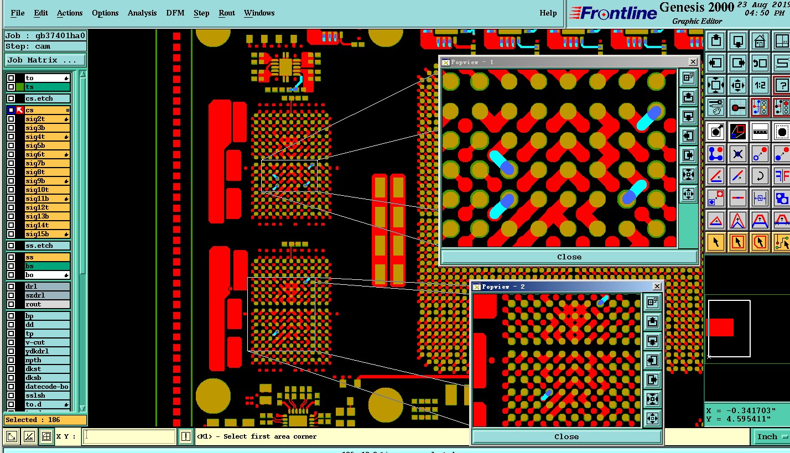Select the datecode-bo layer name

[x=47, y=387]
